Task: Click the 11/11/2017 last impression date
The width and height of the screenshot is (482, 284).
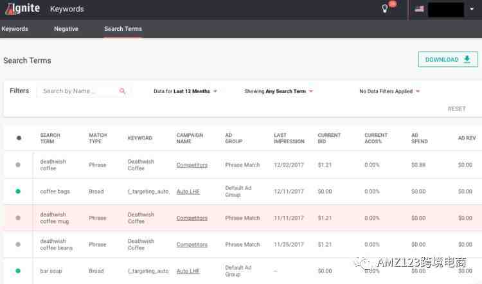Action: [289, 218]
